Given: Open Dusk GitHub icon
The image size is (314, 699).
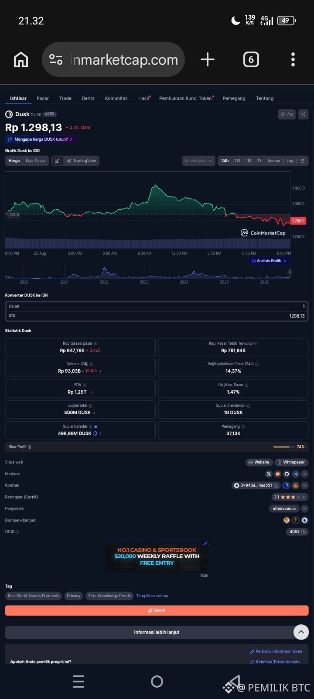Looking at the screenshot, I should click(x=287, y=474).
